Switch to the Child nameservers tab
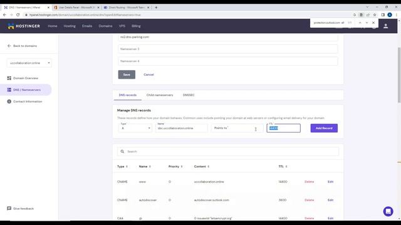The height and width of the screenshot is (225, 401). coord(160,95)
